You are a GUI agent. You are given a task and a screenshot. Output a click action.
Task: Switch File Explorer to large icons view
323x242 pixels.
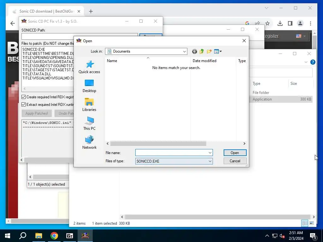[312, 223]
